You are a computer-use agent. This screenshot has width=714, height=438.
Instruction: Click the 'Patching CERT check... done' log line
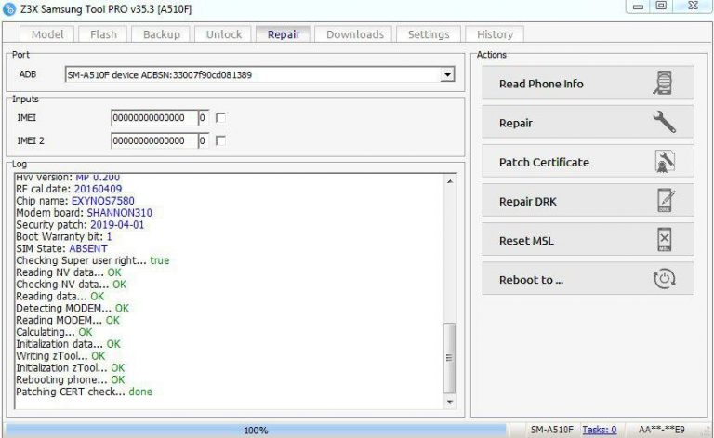tap(85, 392)
